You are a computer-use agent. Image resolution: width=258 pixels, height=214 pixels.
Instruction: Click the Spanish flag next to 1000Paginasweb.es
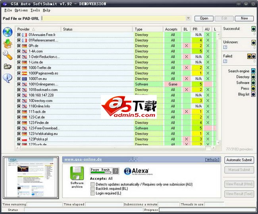(24, 73)
